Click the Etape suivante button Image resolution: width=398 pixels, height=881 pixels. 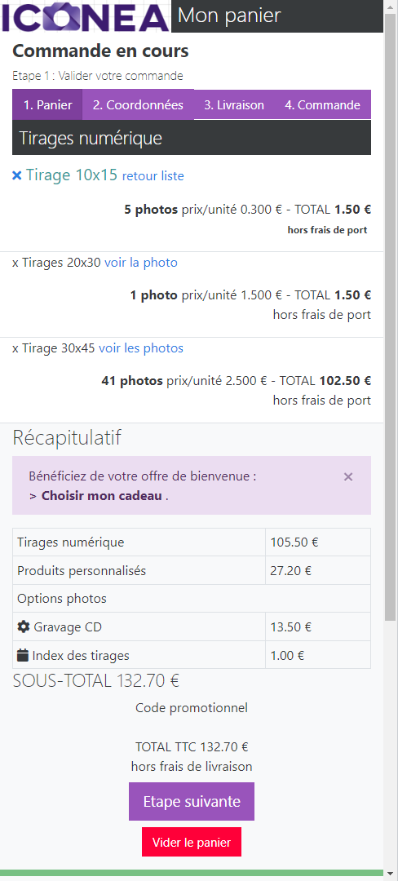pyautogui.click(x=192, y=801)
